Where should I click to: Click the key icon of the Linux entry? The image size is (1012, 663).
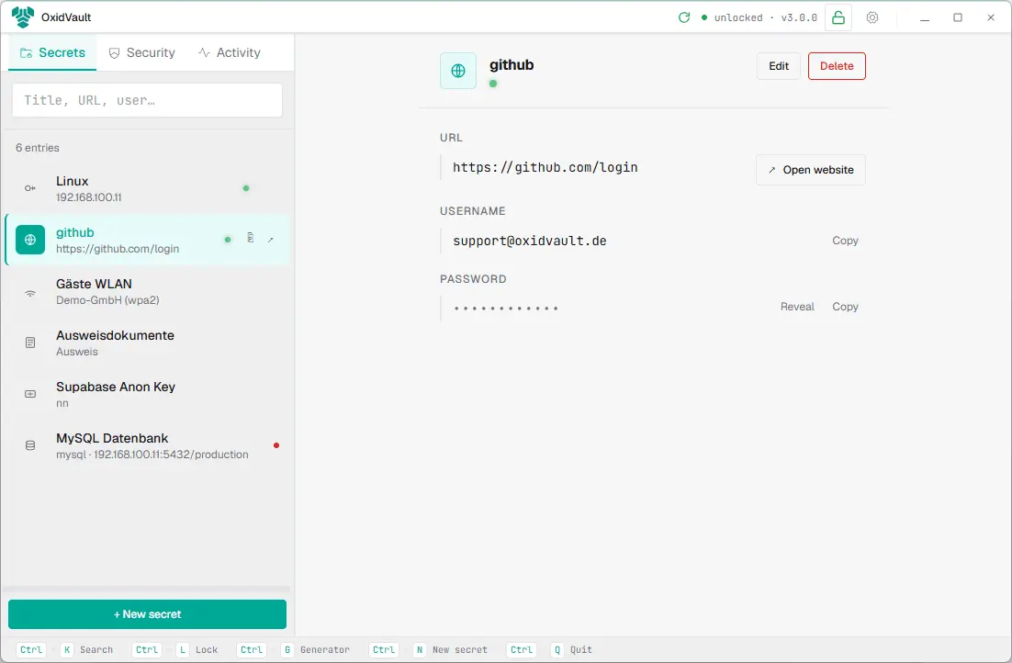[x=30, y=188]
